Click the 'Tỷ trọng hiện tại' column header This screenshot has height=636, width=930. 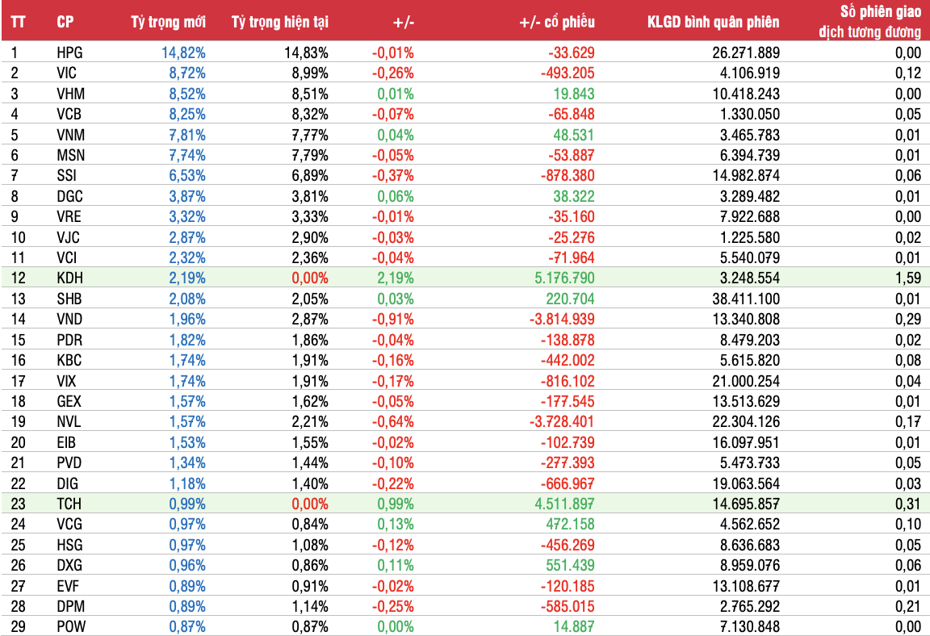pos(279,22)
